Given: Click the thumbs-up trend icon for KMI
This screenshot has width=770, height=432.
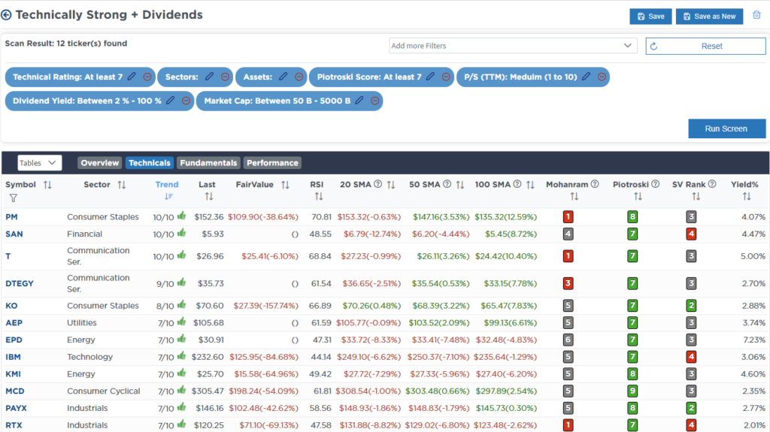Looking at the screenshot, I should [182, 373].
